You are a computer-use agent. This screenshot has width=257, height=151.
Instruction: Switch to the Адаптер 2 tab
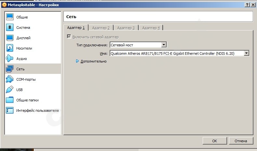[x=101, y=28]
